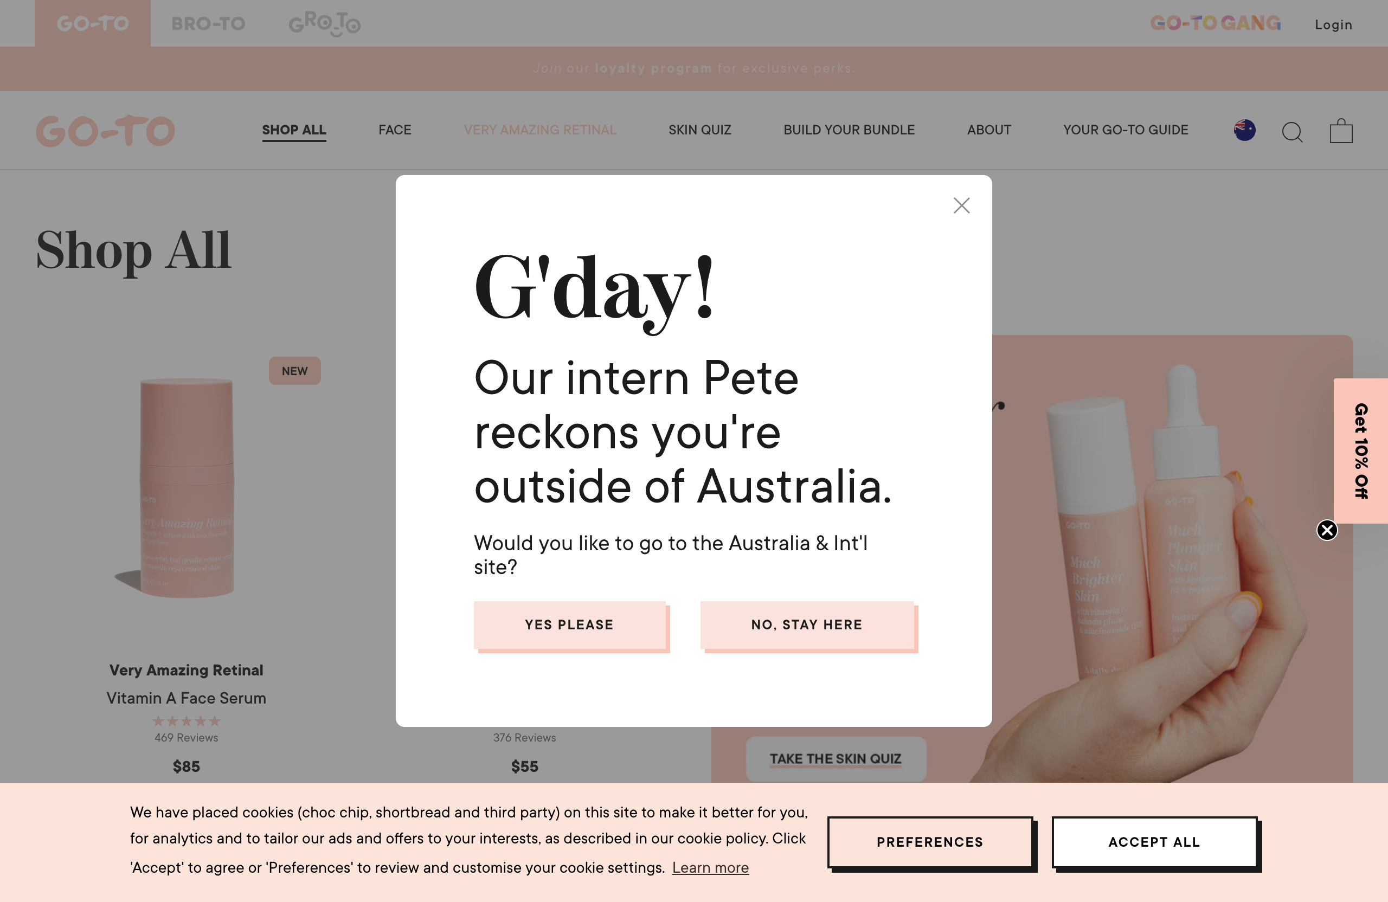Click the Go-To main logo
1388x902 pixels.
point(106,131)
